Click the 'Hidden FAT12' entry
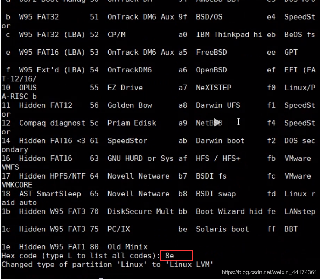The width and height of the screenshot is (320, 279). point(46,105)
